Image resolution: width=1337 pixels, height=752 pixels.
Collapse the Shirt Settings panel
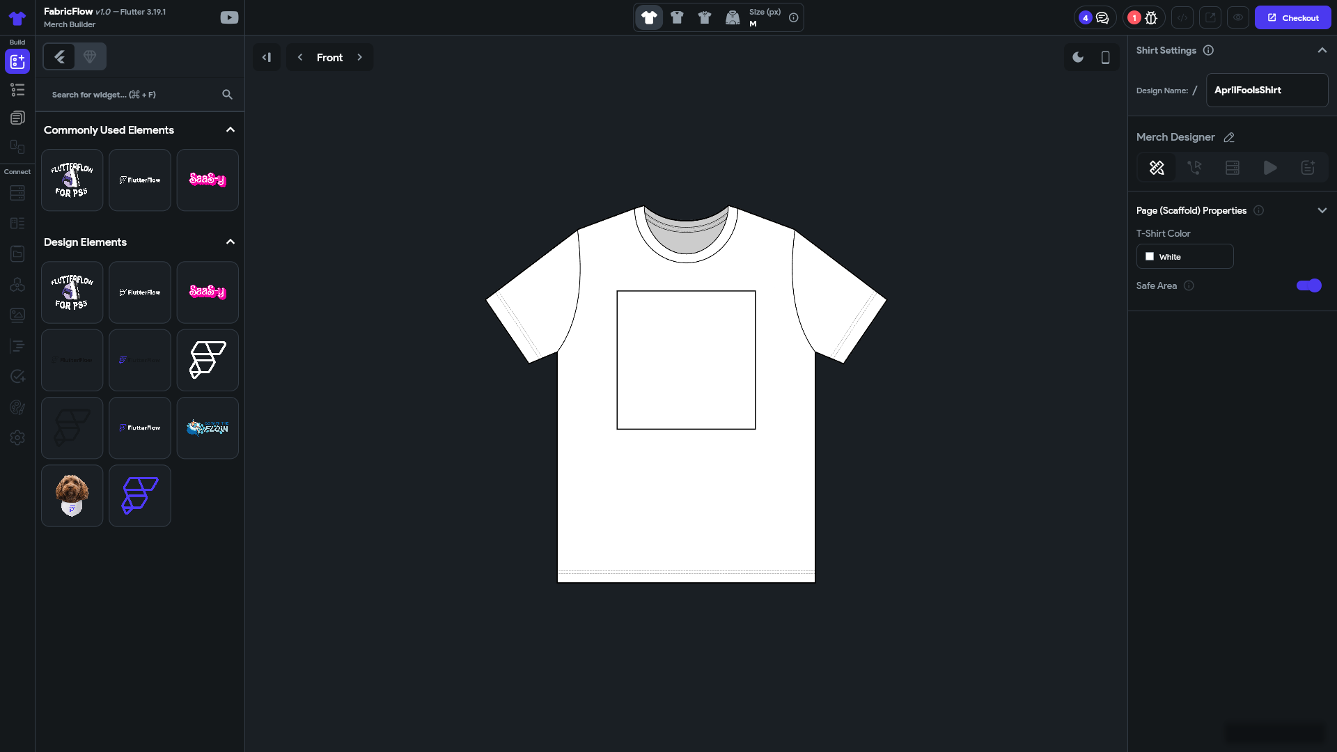click(x=1322, y=50)
